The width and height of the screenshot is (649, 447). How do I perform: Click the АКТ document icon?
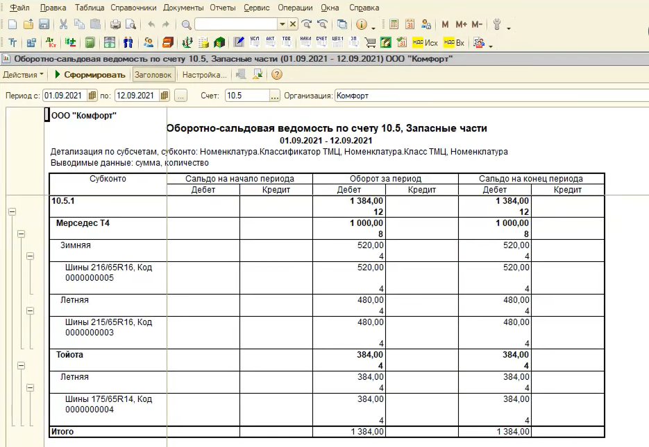(x=270, y=42)
